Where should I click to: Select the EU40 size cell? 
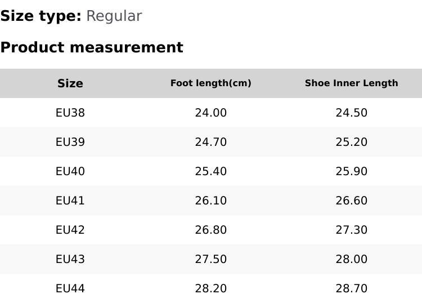coord(70,171)
